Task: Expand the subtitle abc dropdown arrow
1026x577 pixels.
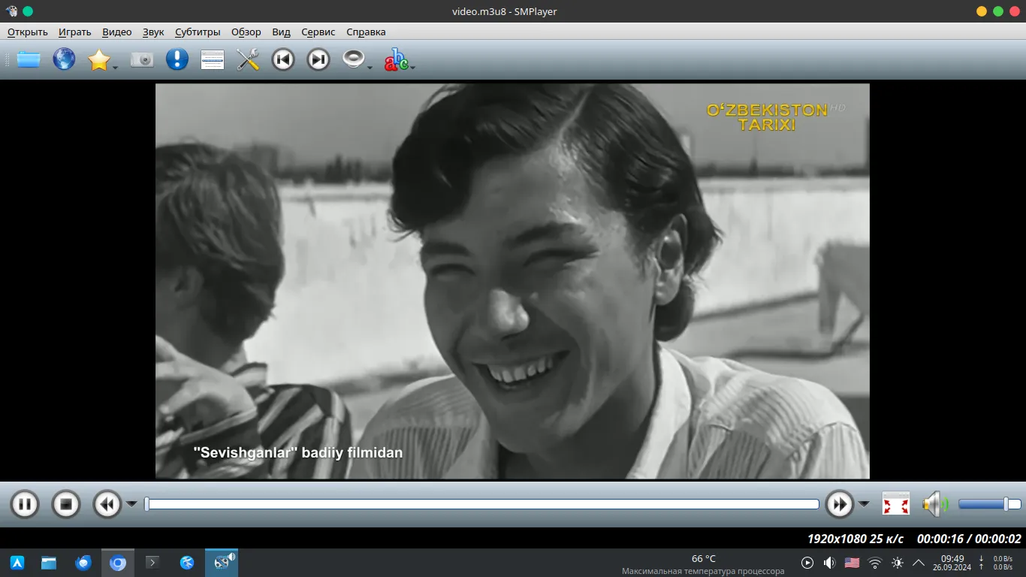Action: click(x=412, y=68)
